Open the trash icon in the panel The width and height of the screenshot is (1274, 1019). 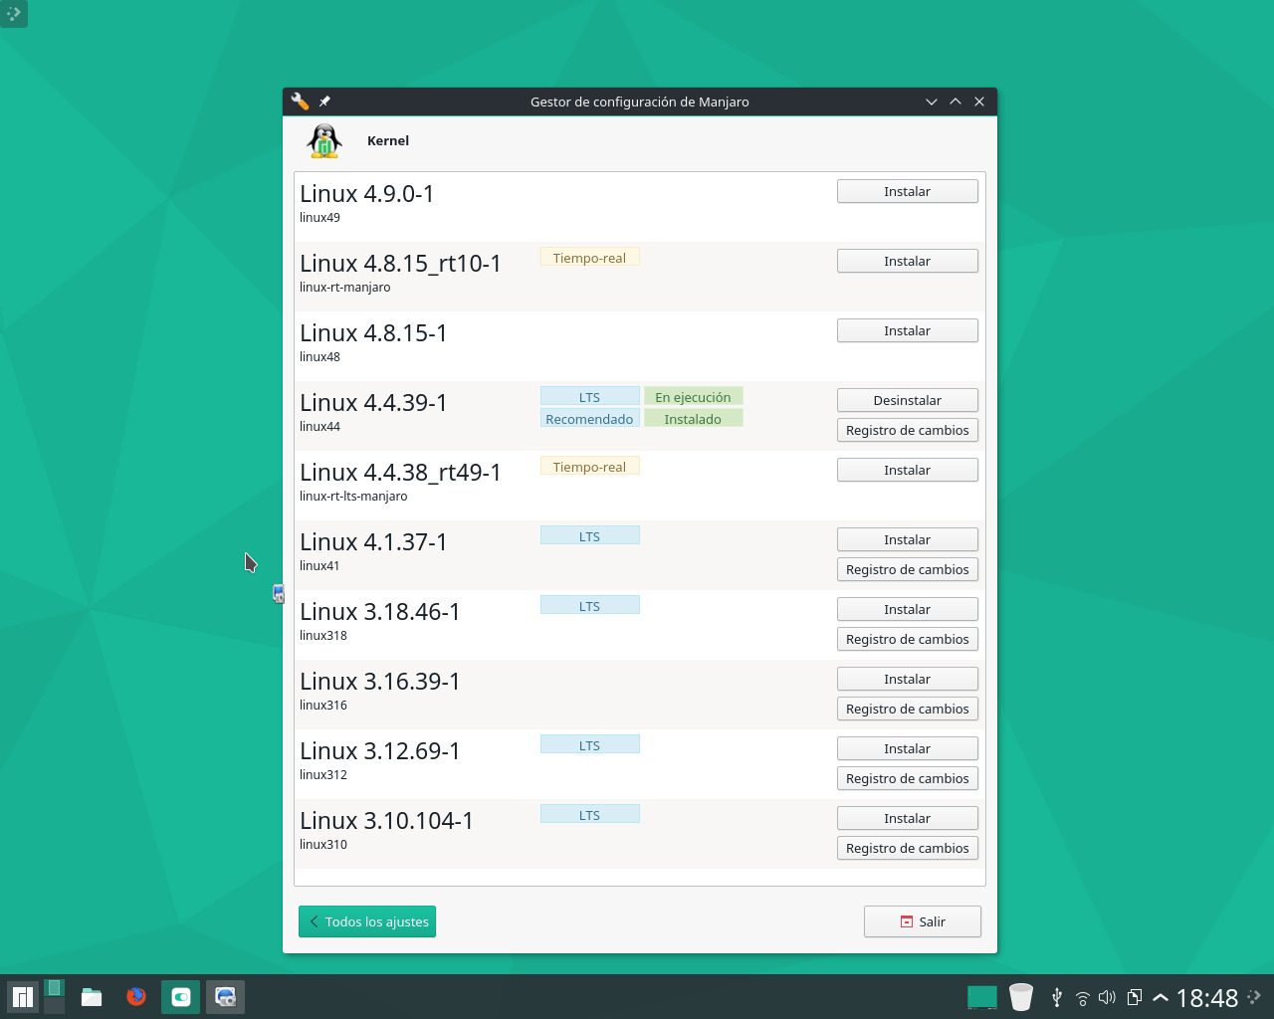click(x=1021, y=997)
